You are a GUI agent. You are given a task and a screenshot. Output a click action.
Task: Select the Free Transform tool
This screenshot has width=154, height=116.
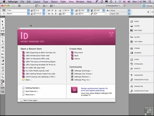(2, 57)
